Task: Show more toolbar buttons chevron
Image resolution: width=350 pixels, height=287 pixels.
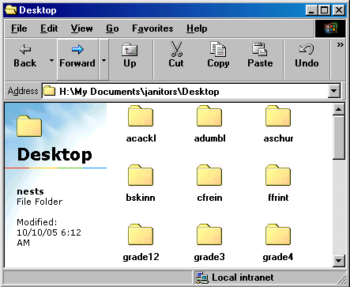Action: [341, 45]
